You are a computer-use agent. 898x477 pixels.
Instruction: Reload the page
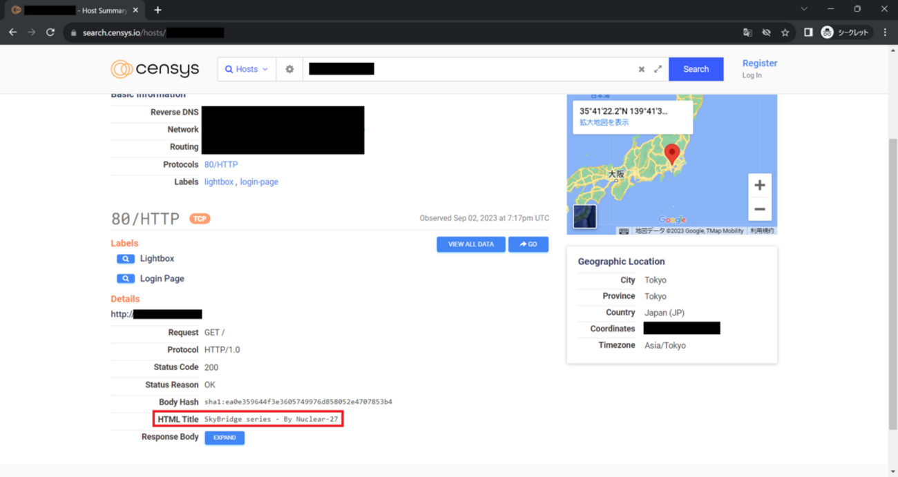(50, 32)
